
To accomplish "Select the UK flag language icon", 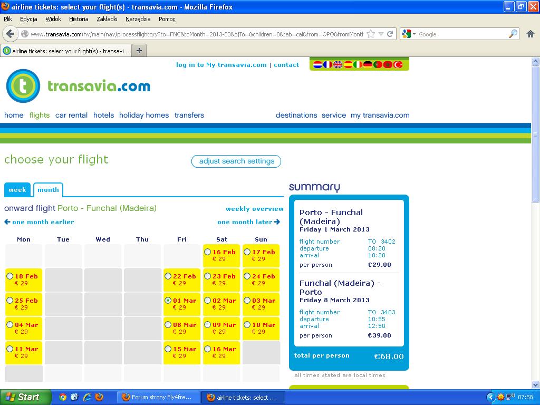I will coord(337,65).
